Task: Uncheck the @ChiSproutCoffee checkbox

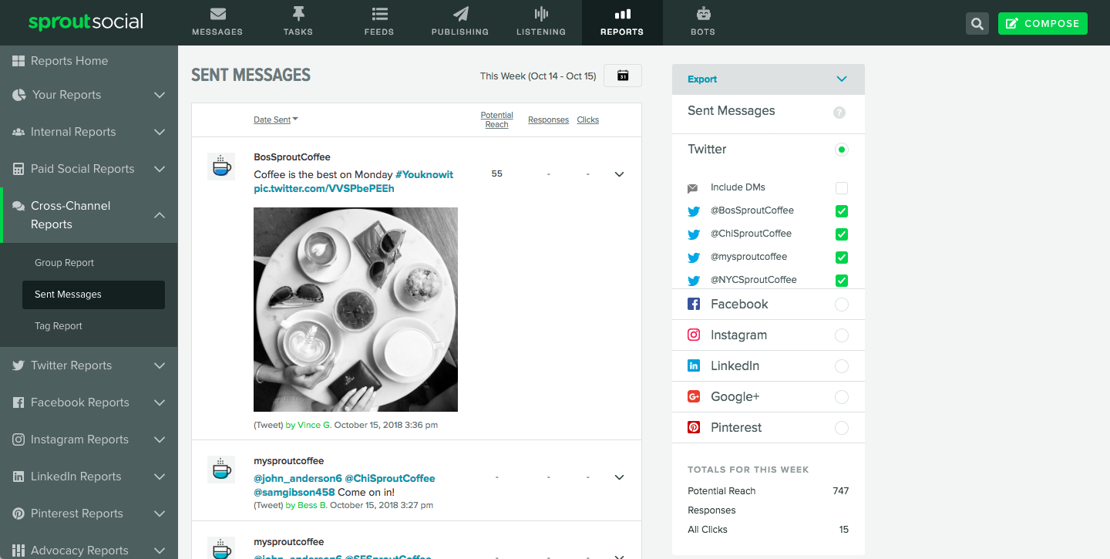Action: (842, 234)
